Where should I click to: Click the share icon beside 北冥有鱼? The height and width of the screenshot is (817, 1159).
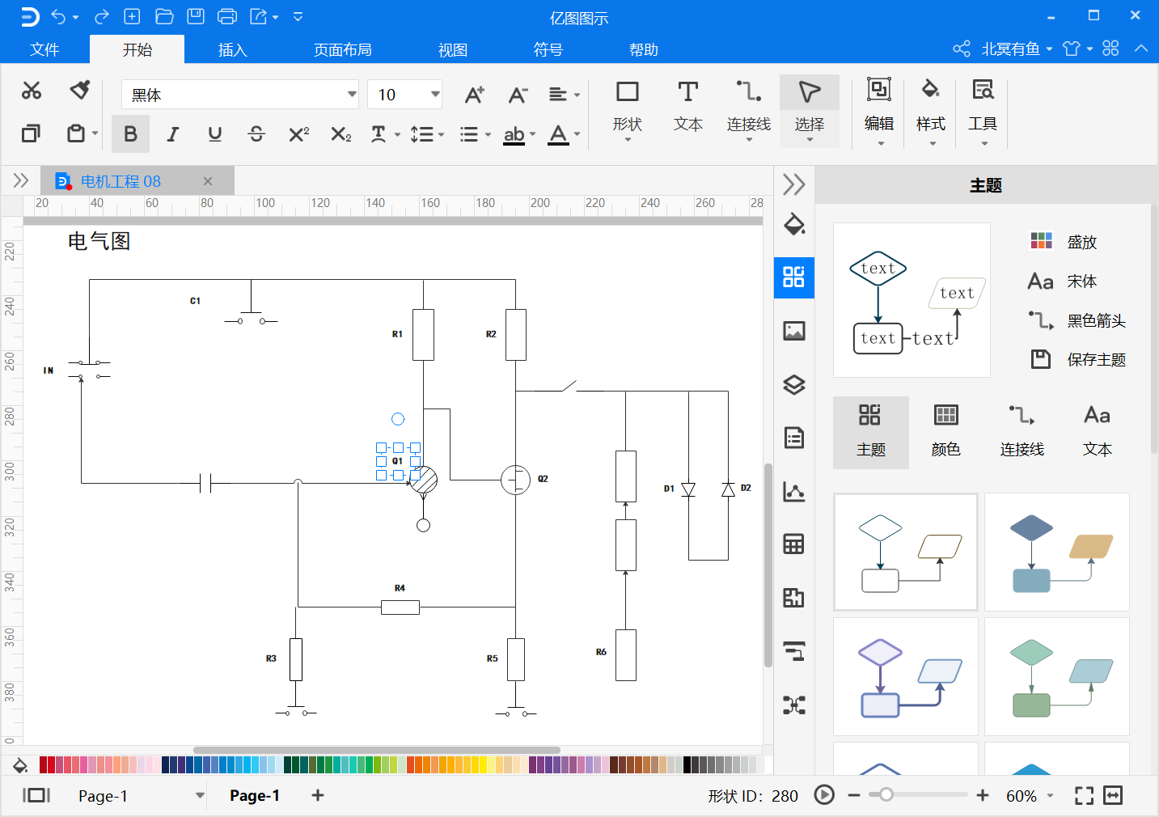[962, 49]
